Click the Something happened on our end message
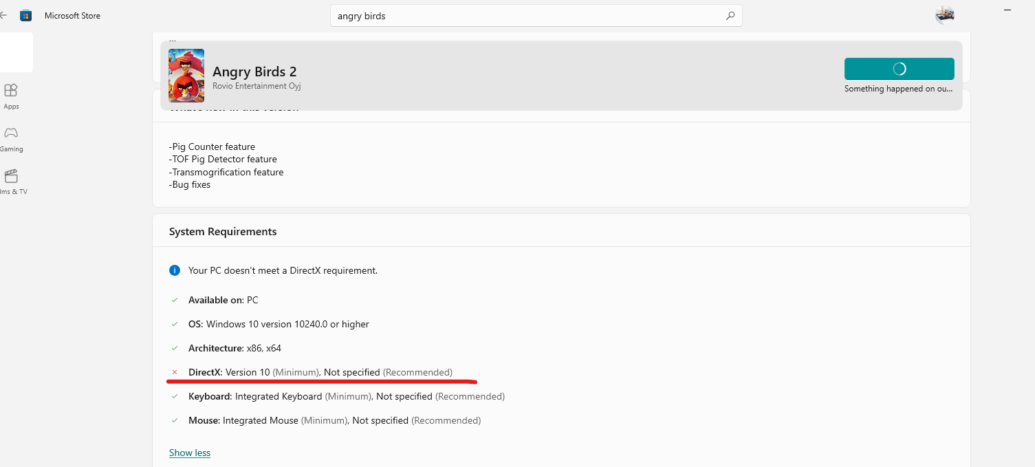Image resolution: width=1035 pixels, height=467 pixels. coord(899,88)
